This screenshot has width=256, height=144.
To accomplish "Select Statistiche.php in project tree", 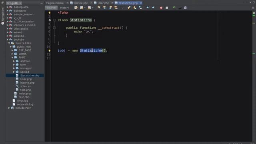I will (30, 76).
